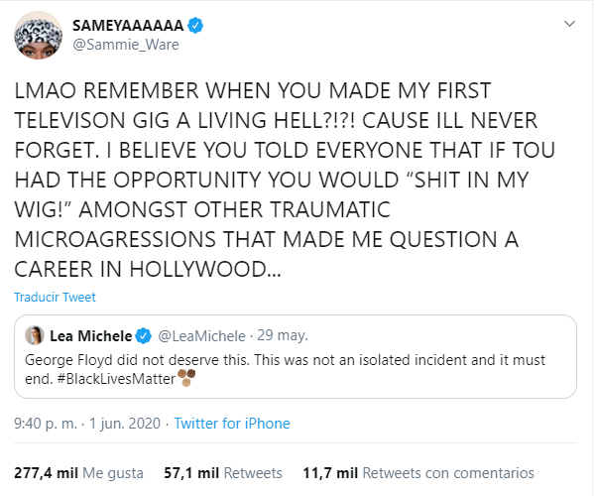The width and height of the screenshot is (597, 496).
Task: View the 277,4 mil Me gusta list
Action: click(x=78, y=473)
